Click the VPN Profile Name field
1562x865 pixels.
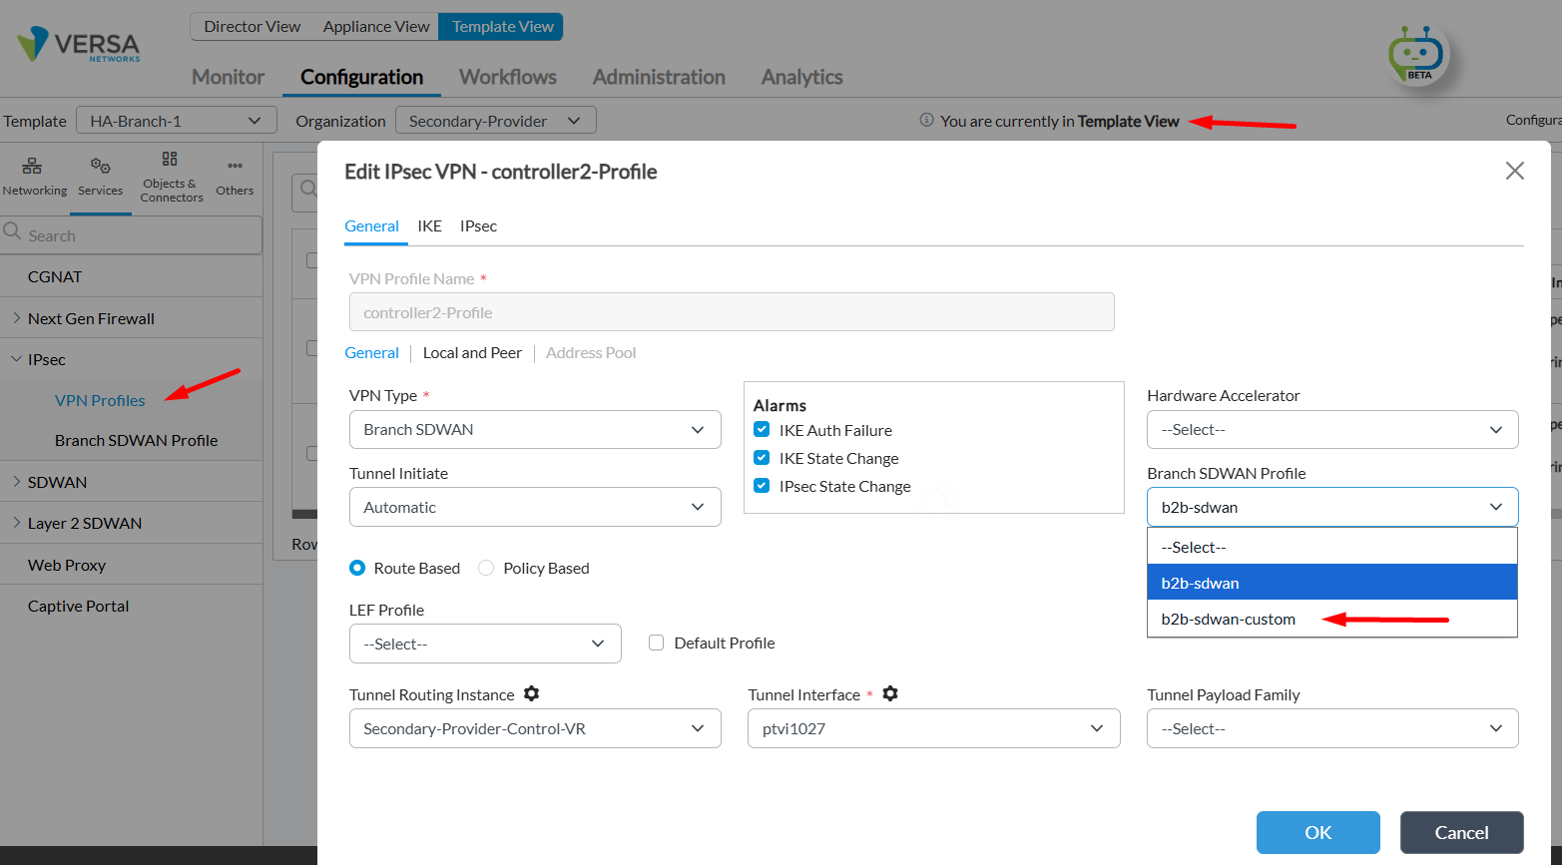point(732,312)
